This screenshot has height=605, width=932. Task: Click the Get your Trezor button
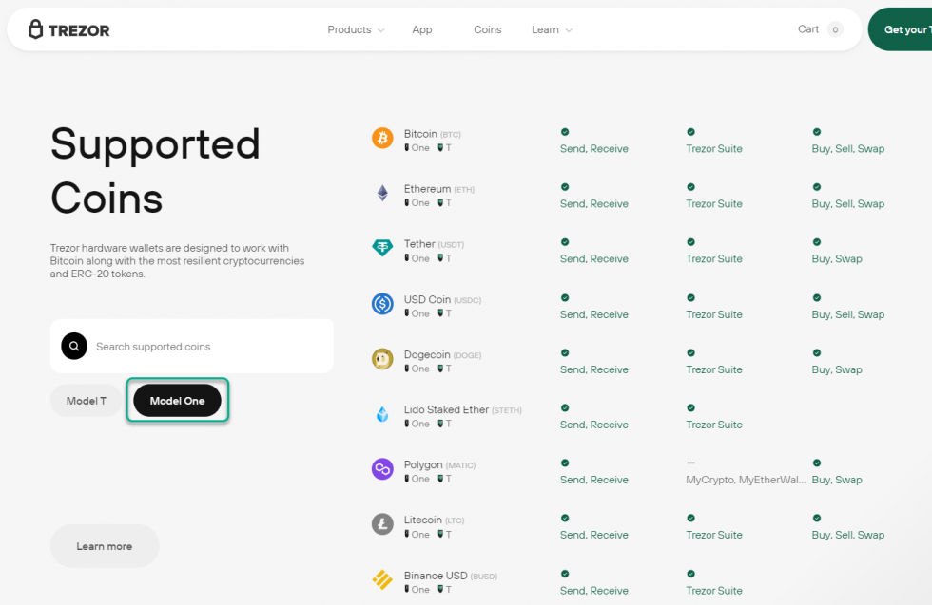coord(900,29)
